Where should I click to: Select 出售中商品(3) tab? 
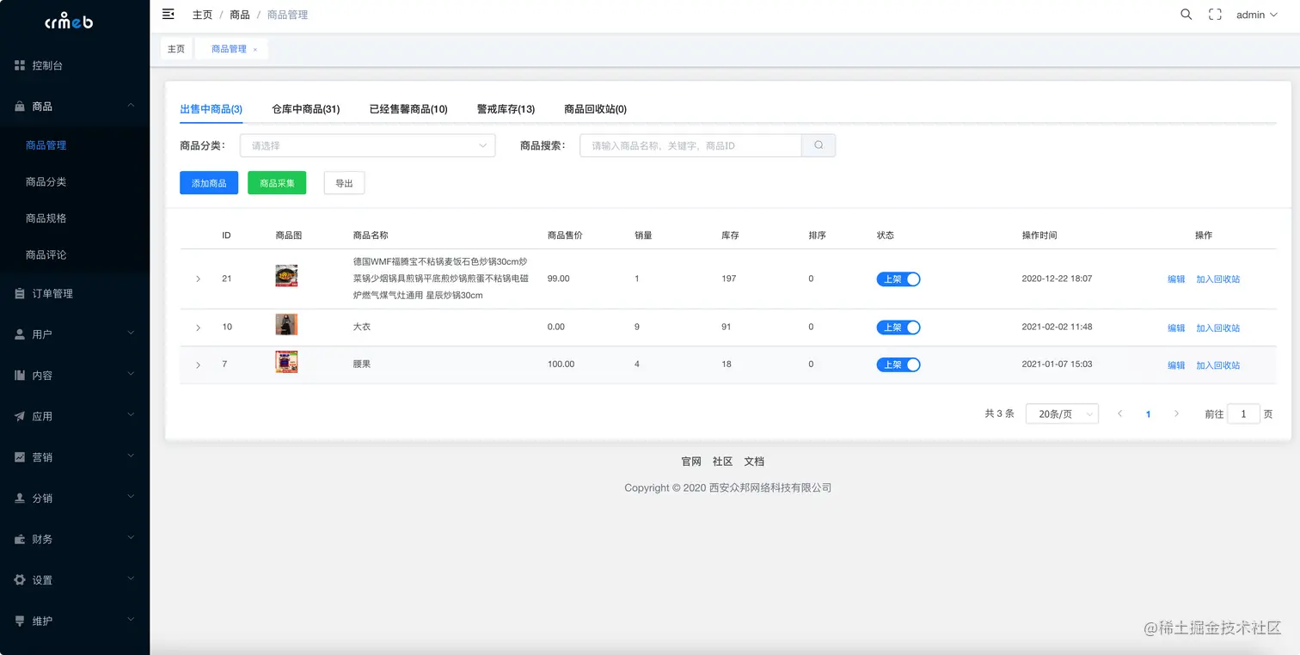click(211, 109)
